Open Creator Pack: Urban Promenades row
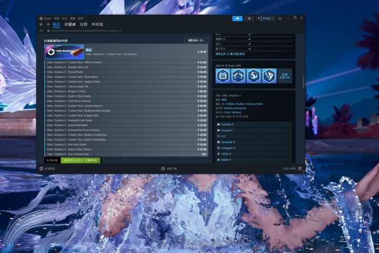This screenshot has height=253, width=379. point(126,139)
